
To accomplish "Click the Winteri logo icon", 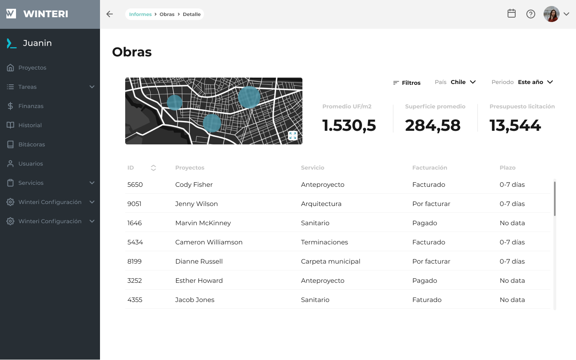I will (11, 14).
